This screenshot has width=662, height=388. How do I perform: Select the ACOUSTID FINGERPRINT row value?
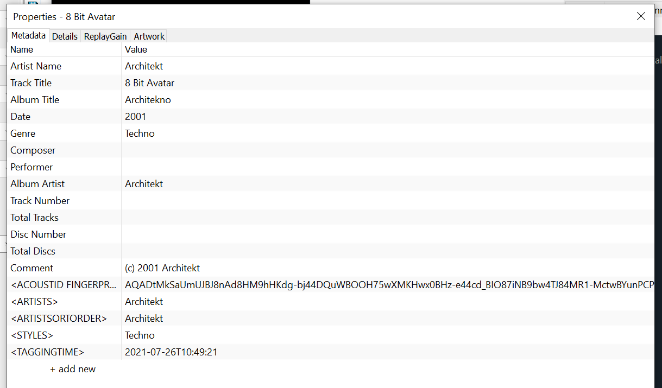point(380,285)
